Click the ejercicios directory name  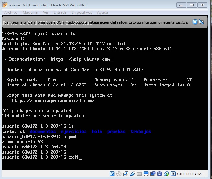pyautogui.click(x=74, y=132)
